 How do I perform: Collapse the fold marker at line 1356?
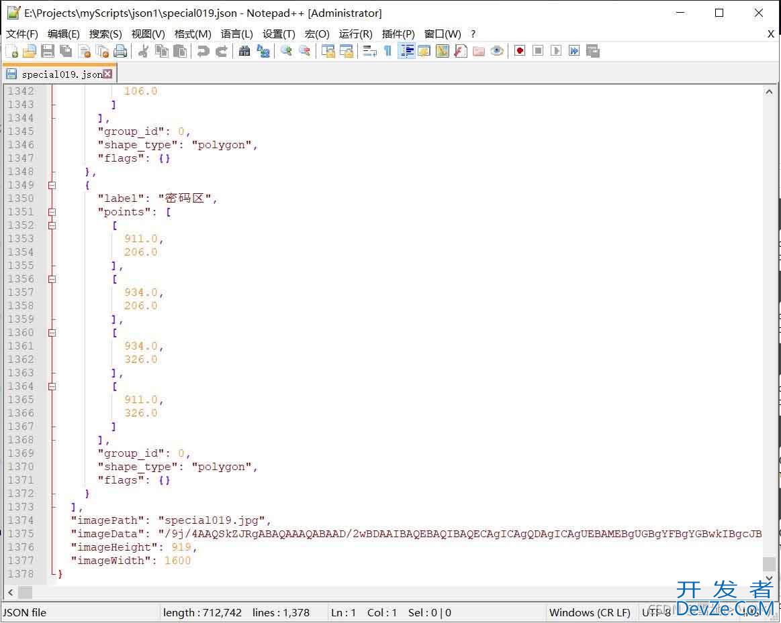pyautogui.click(x=52, y=280)
